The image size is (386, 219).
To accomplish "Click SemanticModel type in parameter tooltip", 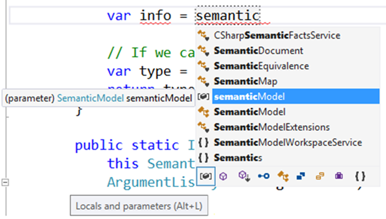I will (90, 98).
